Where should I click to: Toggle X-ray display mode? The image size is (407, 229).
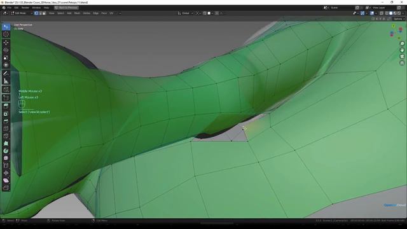click(x=382, y=13)
